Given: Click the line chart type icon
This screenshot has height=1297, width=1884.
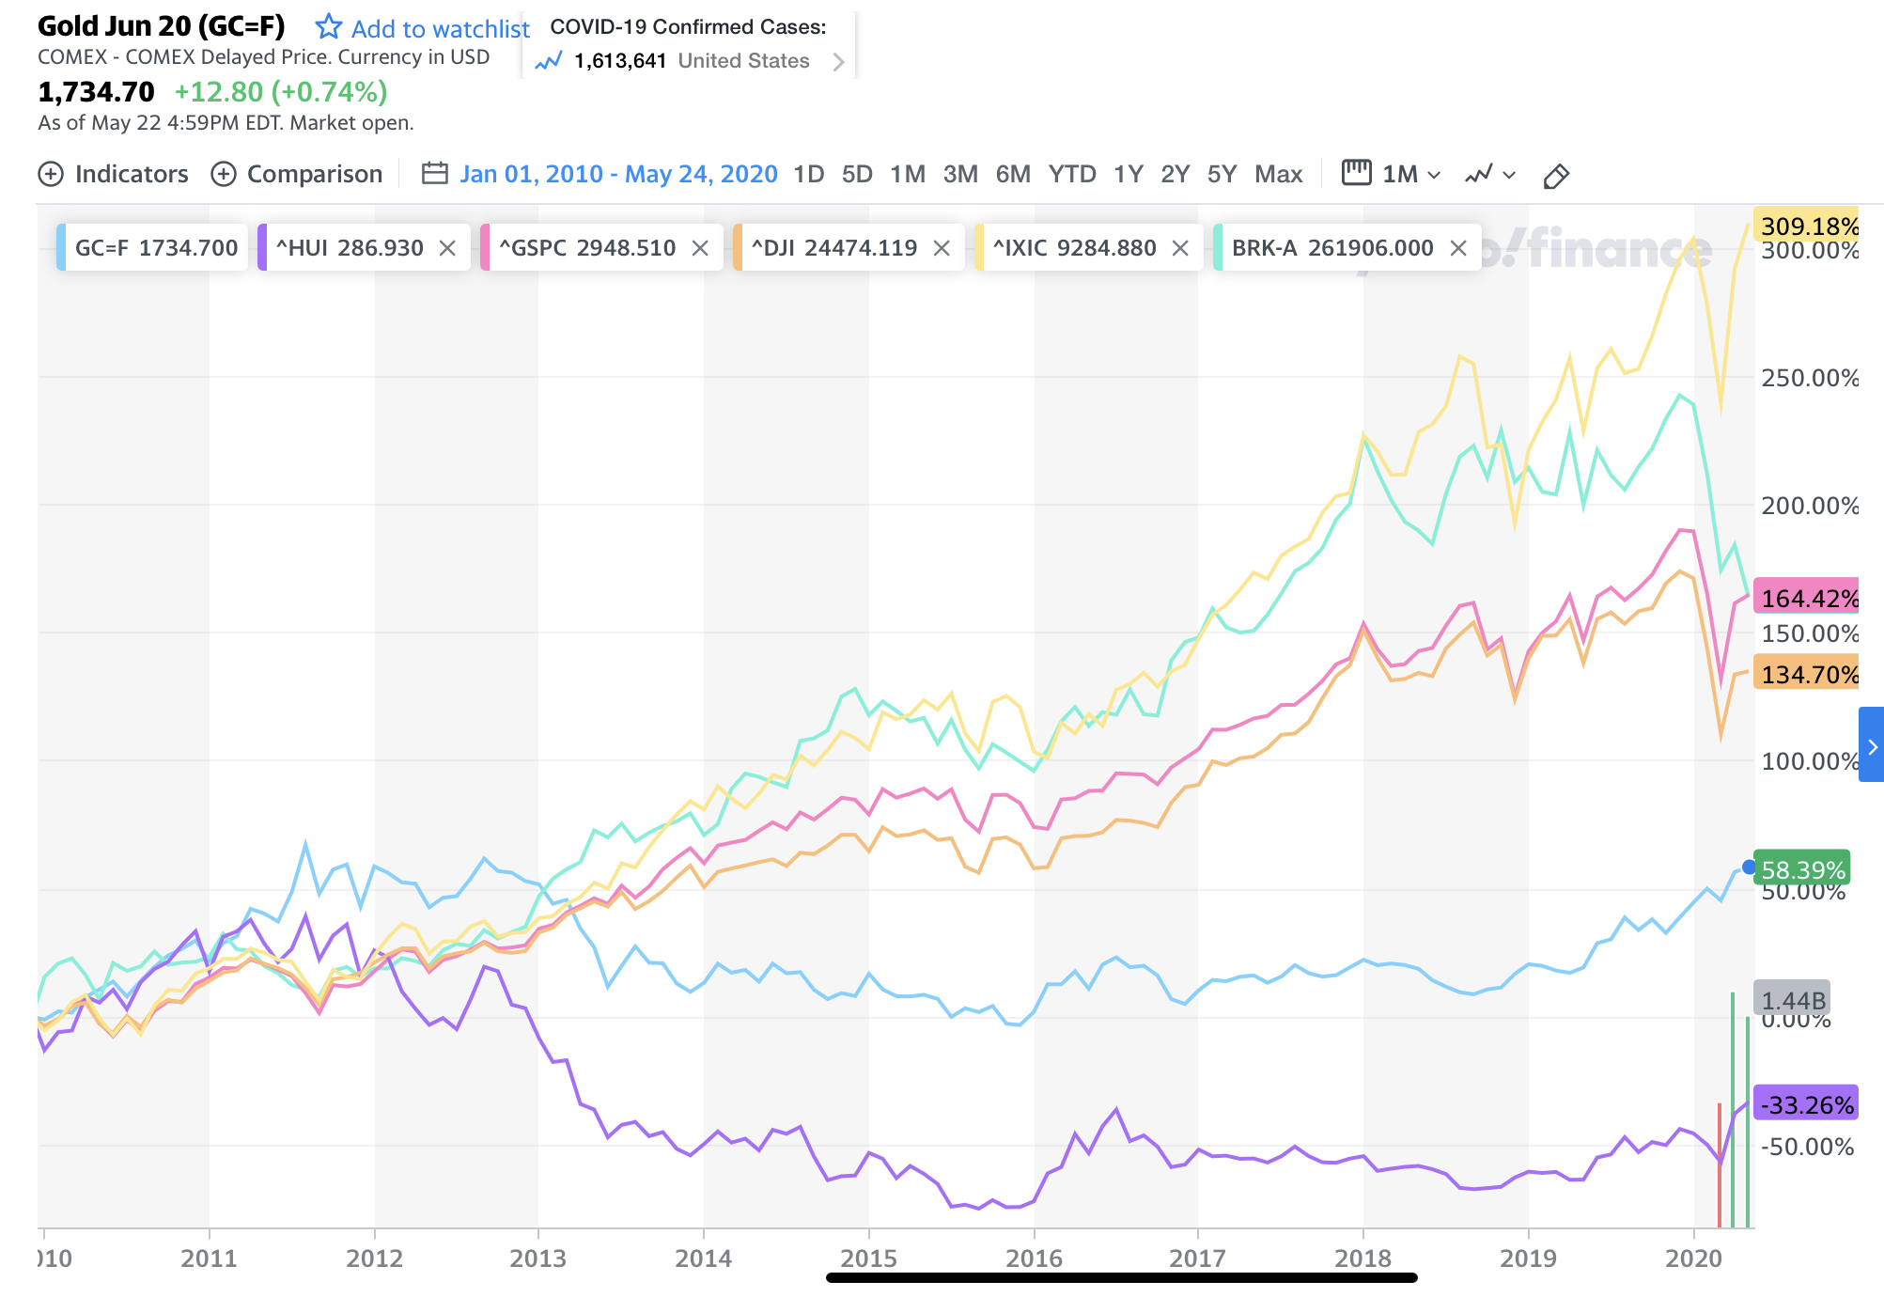Looking at the screenshot, I should pos(1479,175).
